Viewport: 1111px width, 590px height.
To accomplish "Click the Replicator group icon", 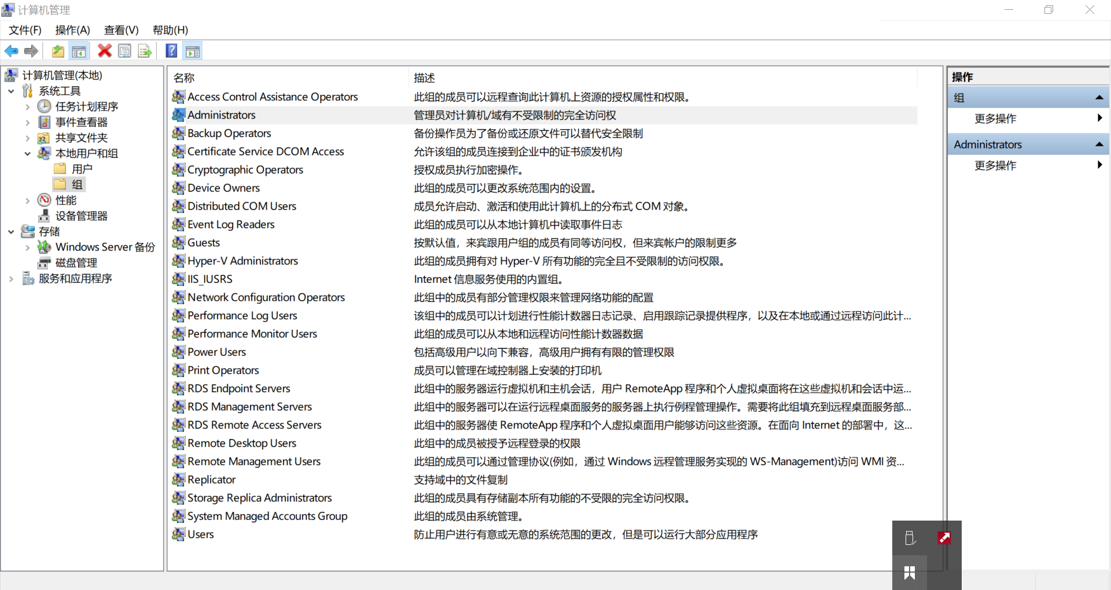I will (179, 480).
